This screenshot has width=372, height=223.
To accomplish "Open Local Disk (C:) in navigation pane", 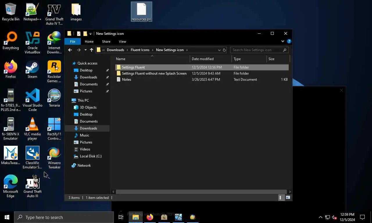I will point(91,156).
